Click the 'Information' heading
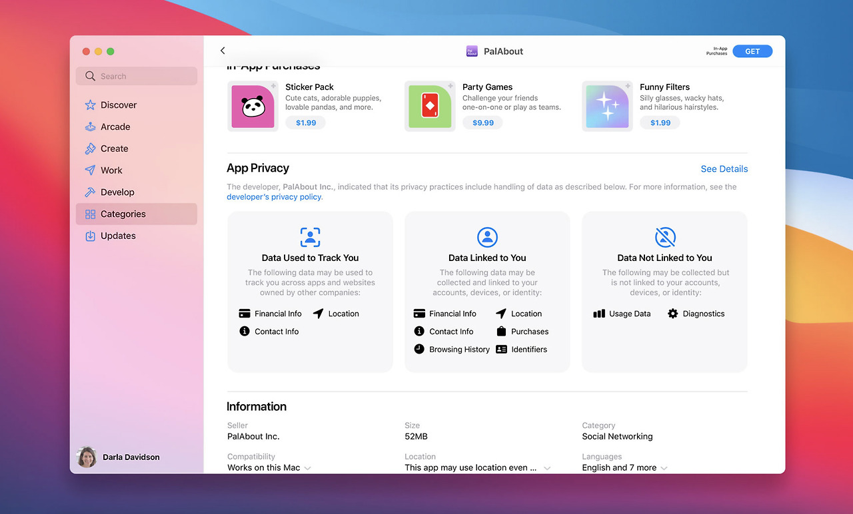The width and height of the screenshot is (853, 514). [x=257, y=407]
